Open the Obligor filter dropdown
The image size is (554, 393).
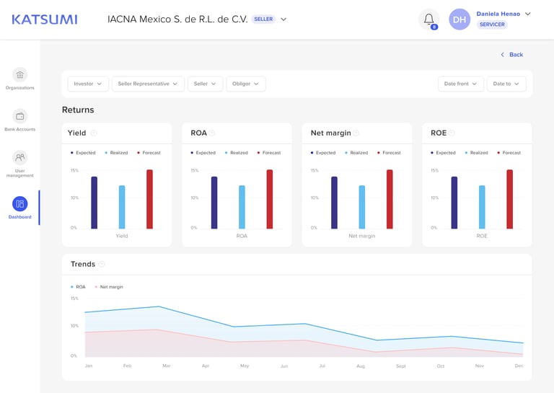(x=246, y=84)
